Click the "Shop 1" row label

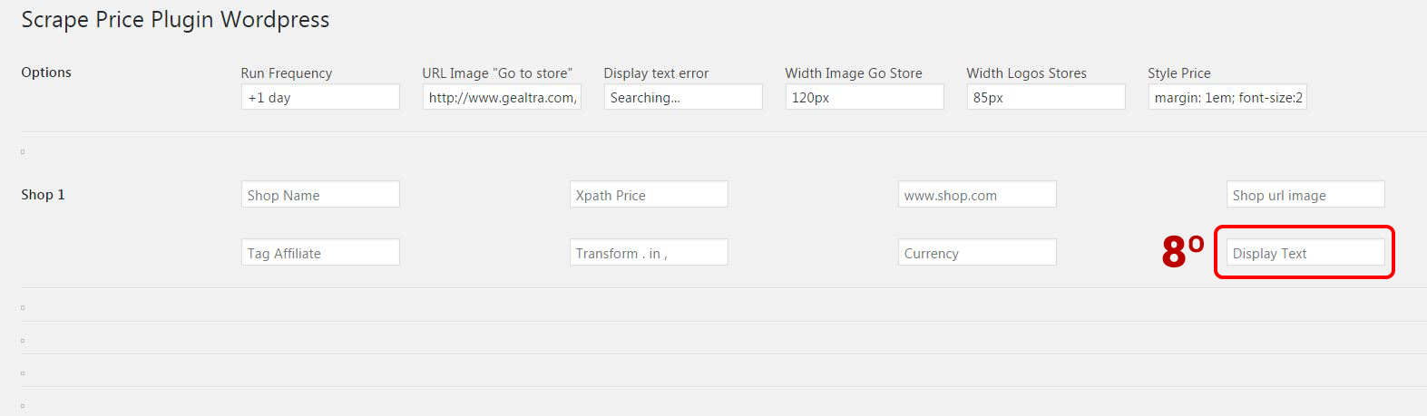tap(43, 195)
